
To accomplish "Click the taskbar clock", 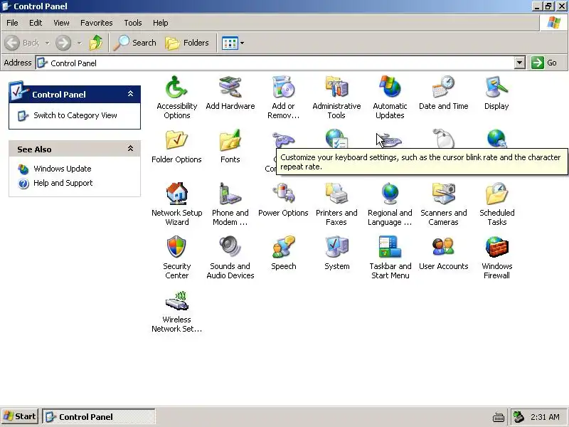I will pyautogui.click(x=545, y=417).
